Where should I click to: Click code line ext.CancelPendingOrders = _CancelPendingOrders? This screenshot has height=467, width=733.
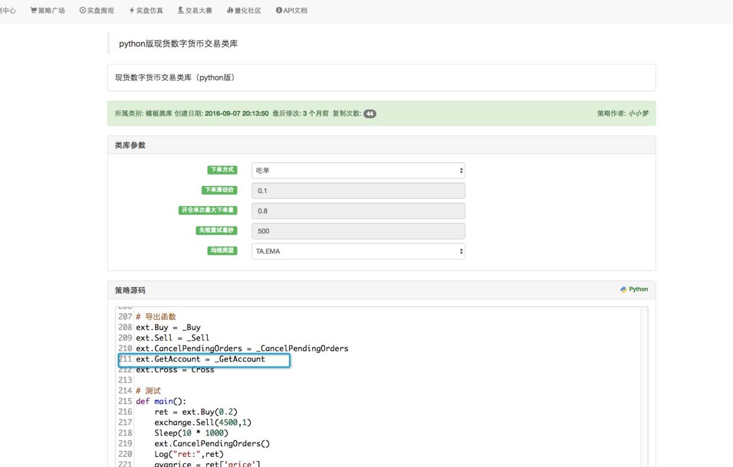242,349
